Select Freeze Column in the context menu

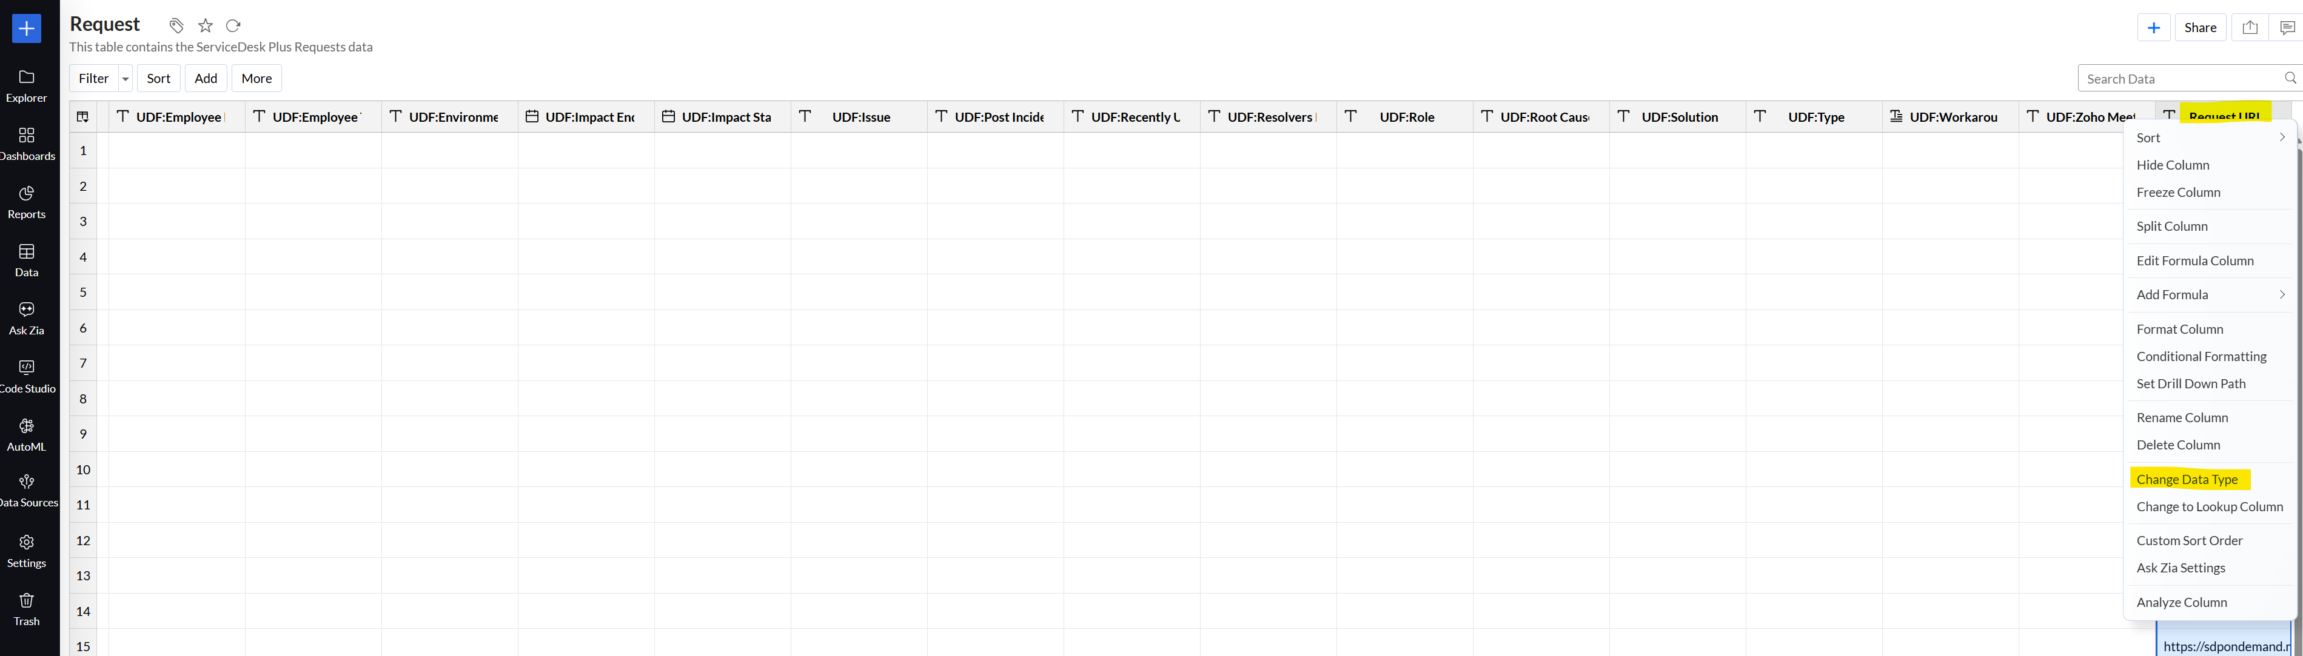coord(2178,192)
